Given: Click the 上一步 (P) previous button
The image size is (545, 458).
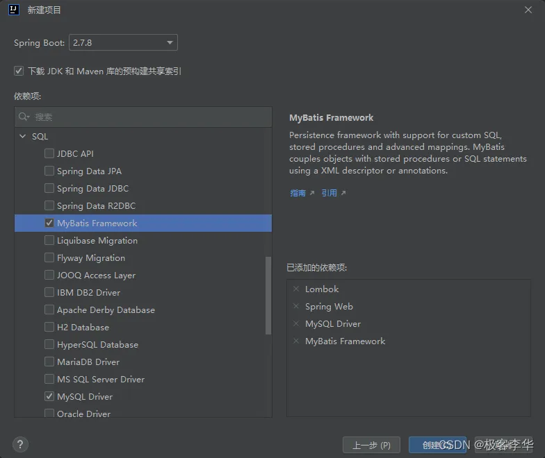Looking at the screenshot, I should point(371,445).
